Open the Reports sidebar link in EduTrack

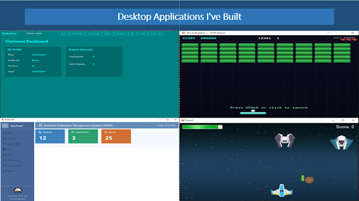pos(11,171)
